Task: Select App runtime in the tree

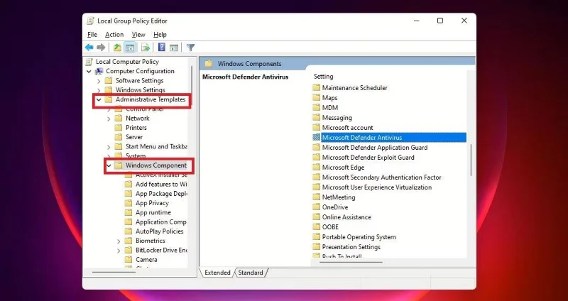Action: (x=153, y=213)
